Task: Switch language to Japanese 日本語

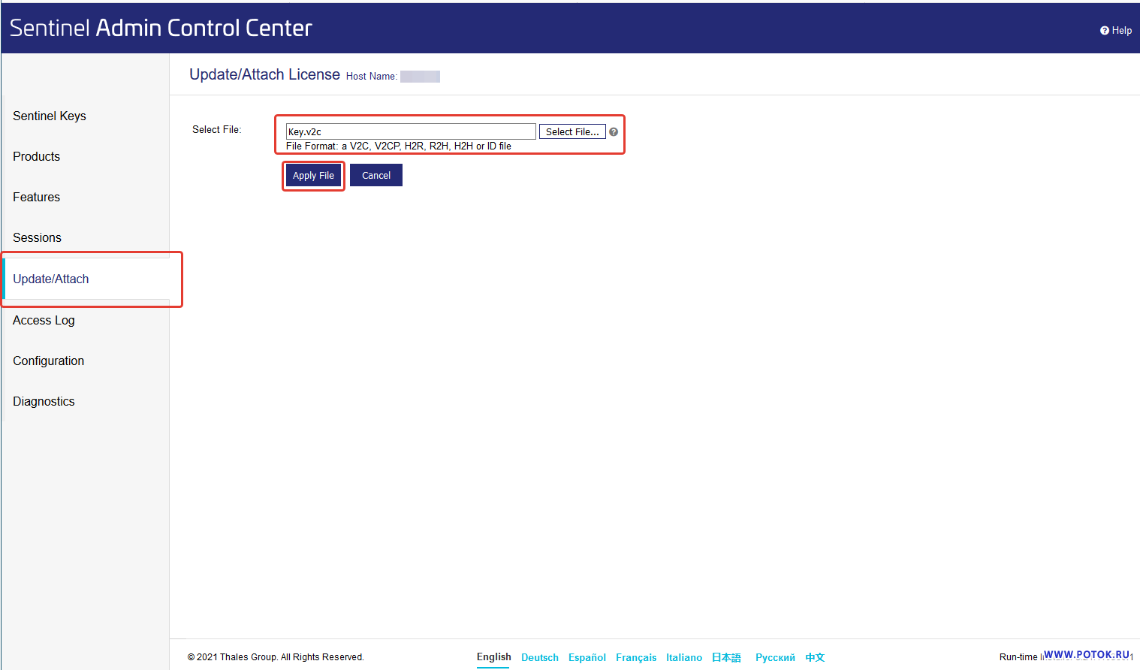Action: (x=726, y=657)
